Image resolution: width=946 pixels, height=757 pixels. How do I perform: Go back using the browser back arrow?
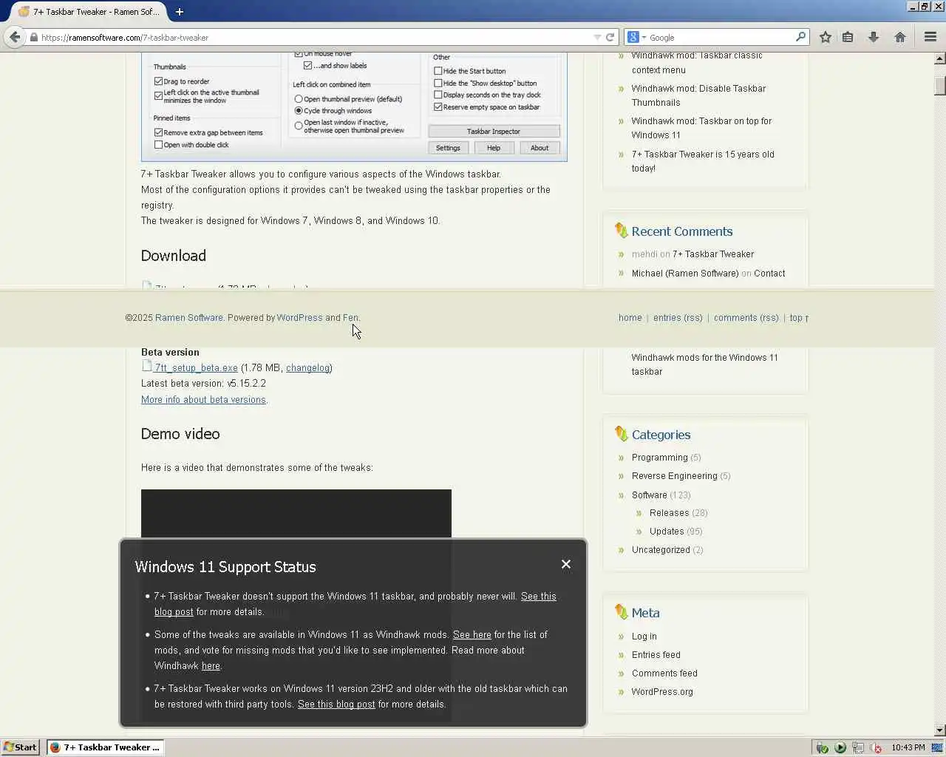pyautogui.click(x=15, y=37)
